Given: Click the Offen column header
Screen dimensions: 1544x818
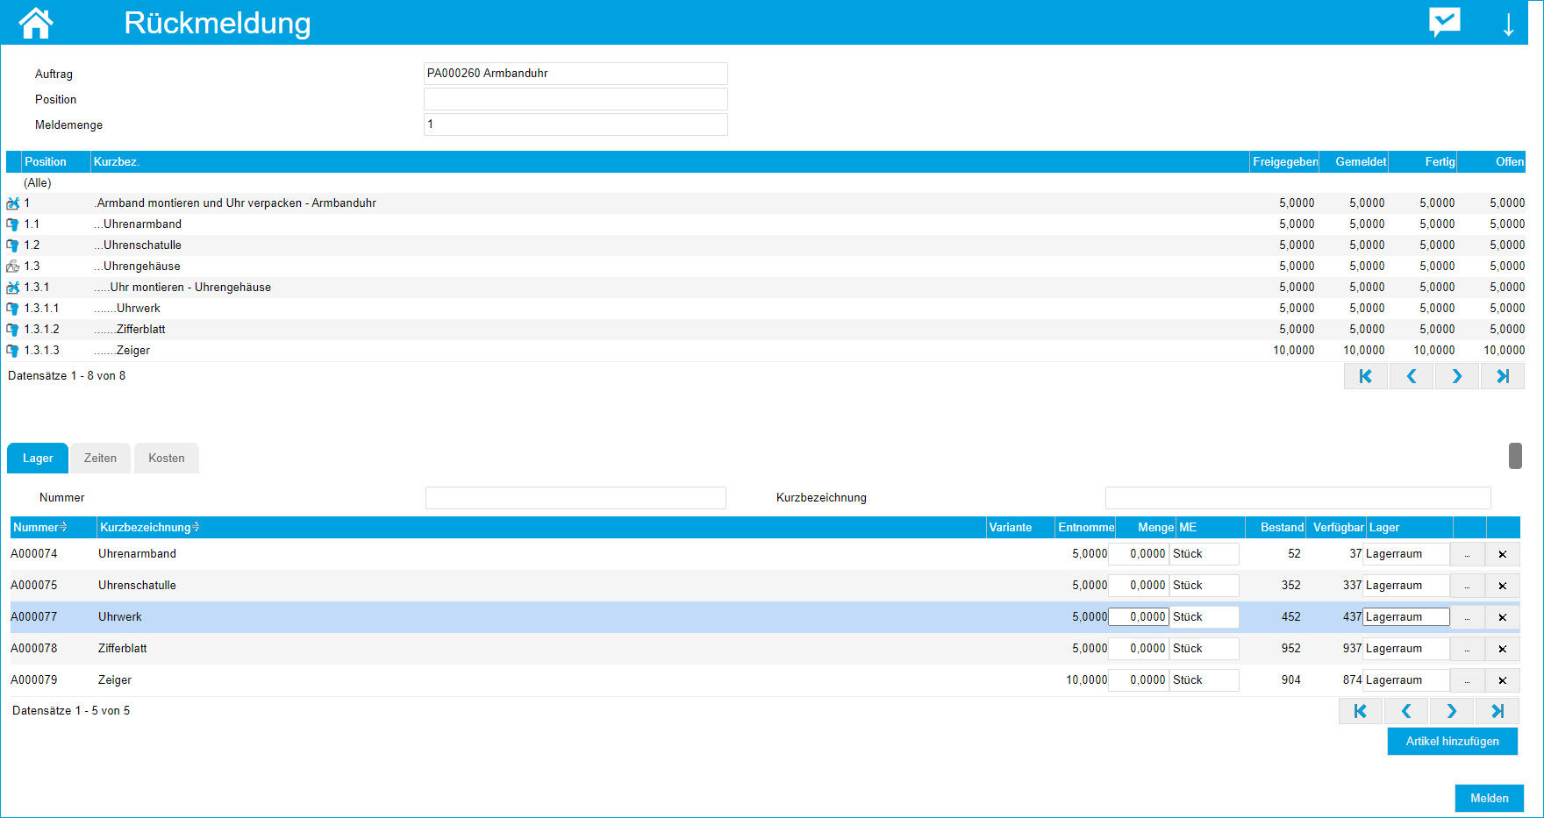Looking at the screenshot, I should (x=1492, y=161).
